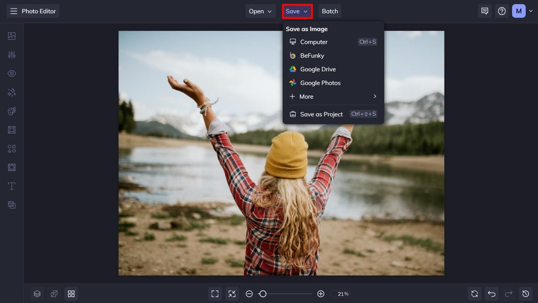This screenshot has height=303, width=538.
Task: Click the zoom slider handle
Action: pyautogui.click(x=263, y=294)
